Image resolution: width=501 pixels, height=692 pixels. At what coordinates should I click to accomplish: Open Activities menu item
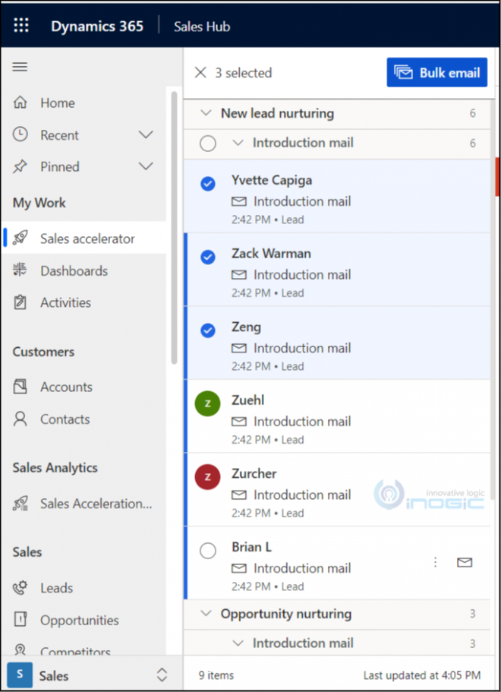[83, 302]
